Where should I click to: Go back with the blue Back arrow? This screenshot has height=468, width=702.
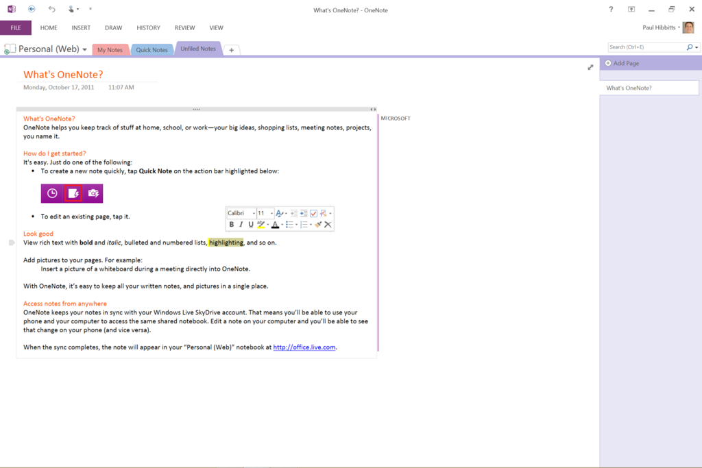[x=32, y=9]
